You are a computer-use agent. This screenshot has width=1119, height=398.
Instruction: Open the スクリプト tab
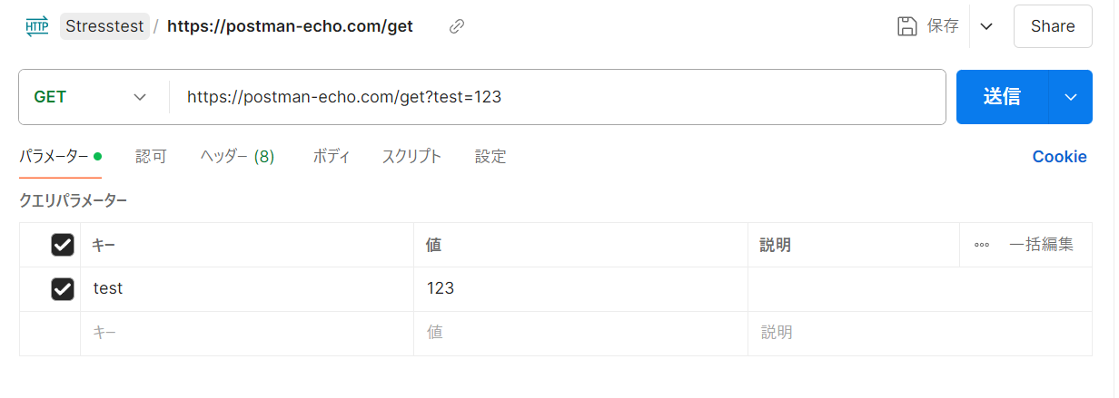click(411, 157)
